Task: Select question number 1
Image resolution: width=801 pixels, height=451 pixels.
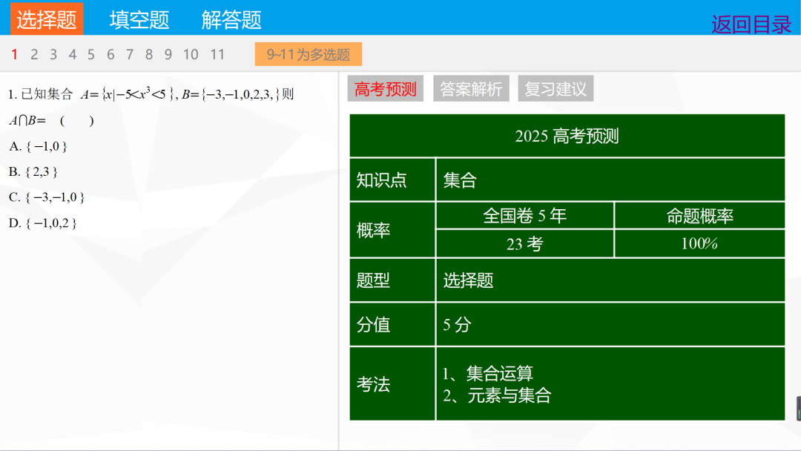Action: pos(14,54)
